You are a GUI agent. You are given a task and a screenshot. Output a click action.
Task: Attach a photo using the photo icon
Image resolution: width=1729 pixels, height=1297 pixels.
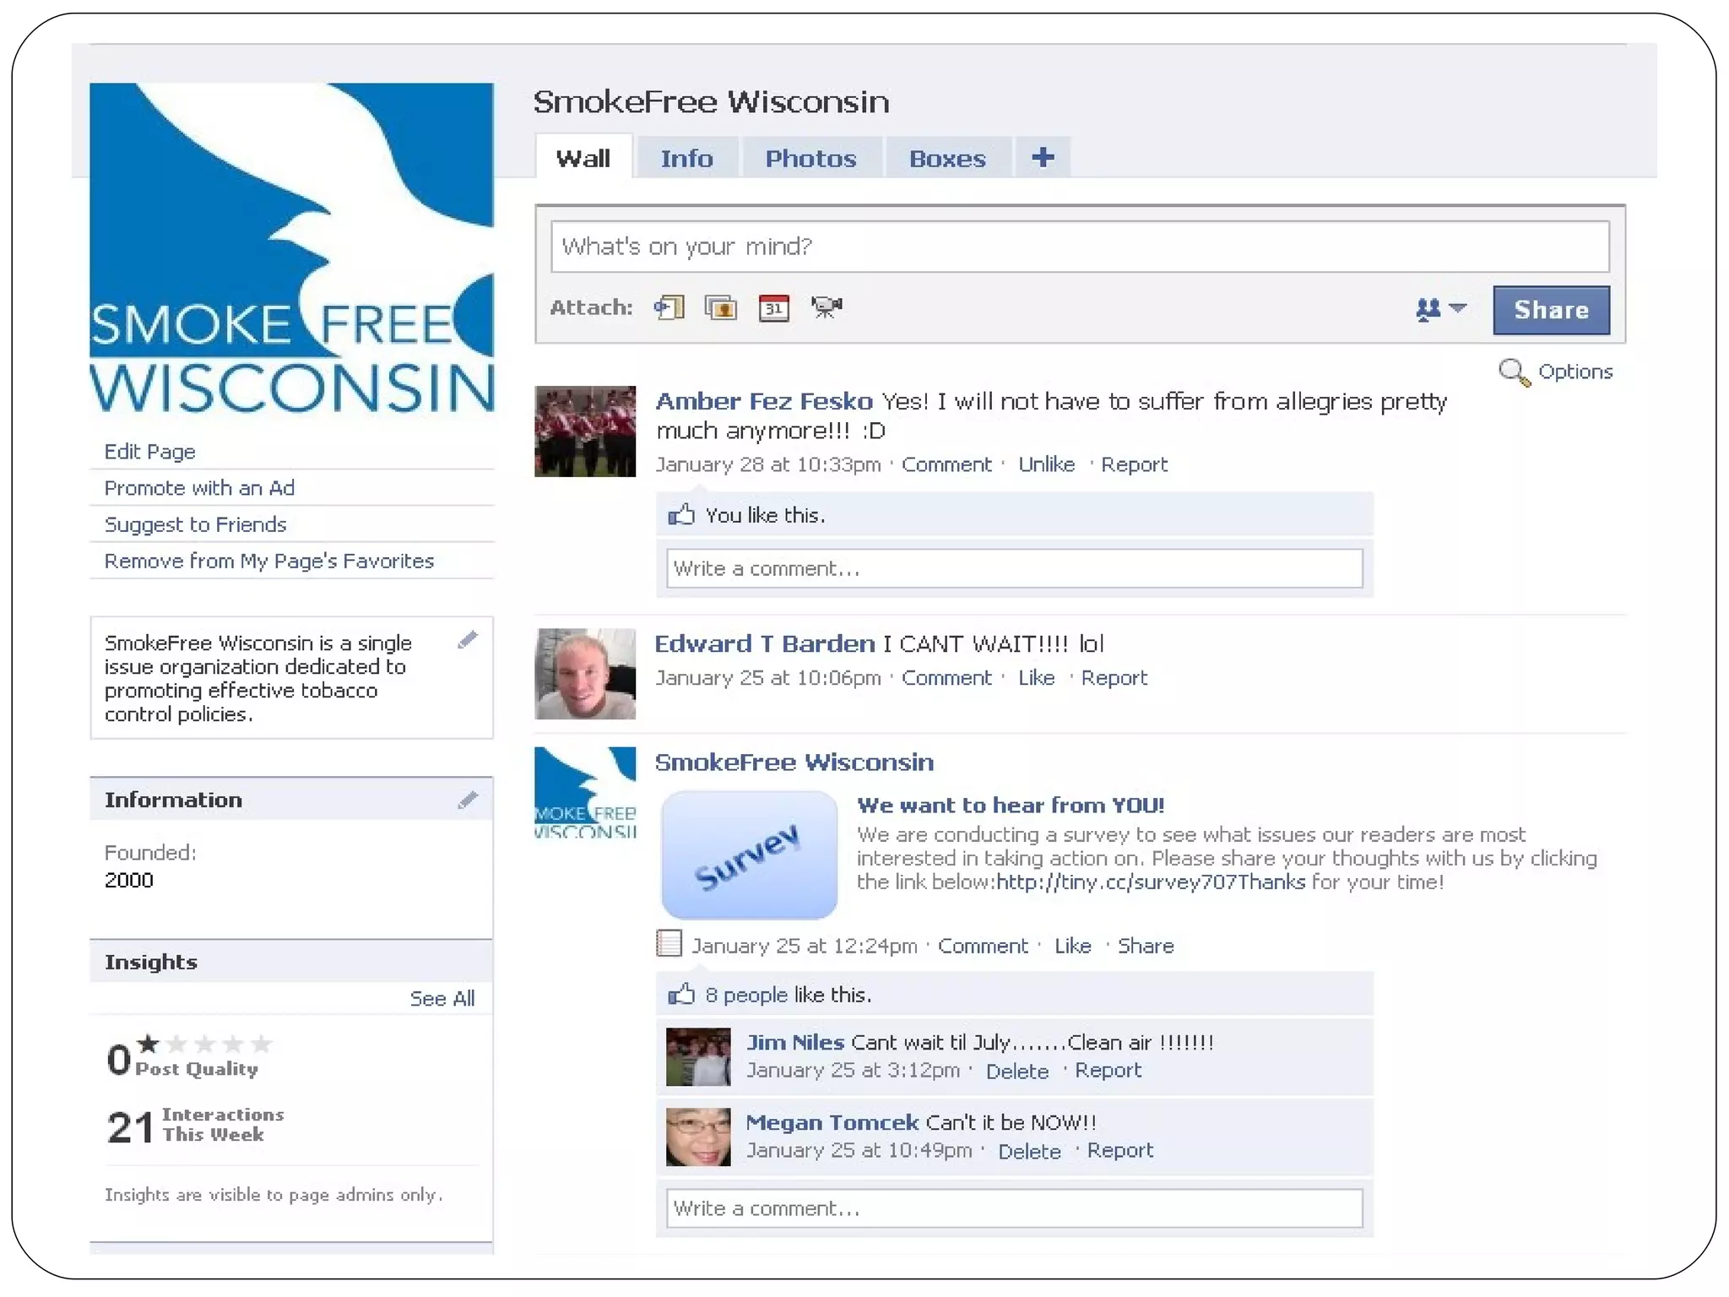pos(721,307)
